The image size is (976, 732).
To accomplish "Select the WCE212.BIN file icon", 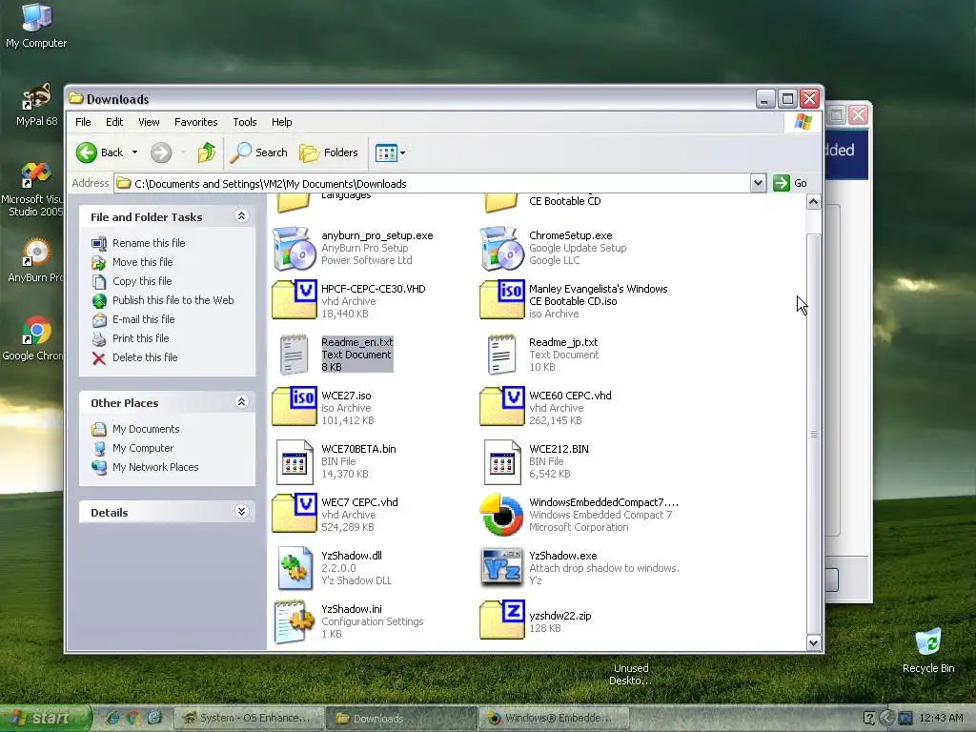I will pyautogui.click(x=502, y=462).
